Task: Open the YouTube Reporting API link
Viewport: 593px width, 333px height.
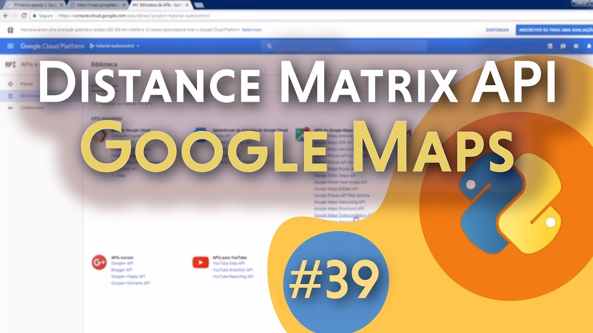Action: pos(233,276)
